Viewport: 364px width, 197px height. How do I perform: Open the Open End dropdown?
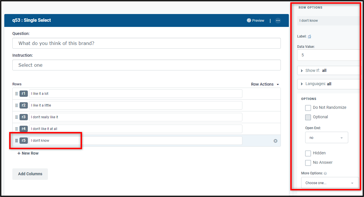coord(326,138)
